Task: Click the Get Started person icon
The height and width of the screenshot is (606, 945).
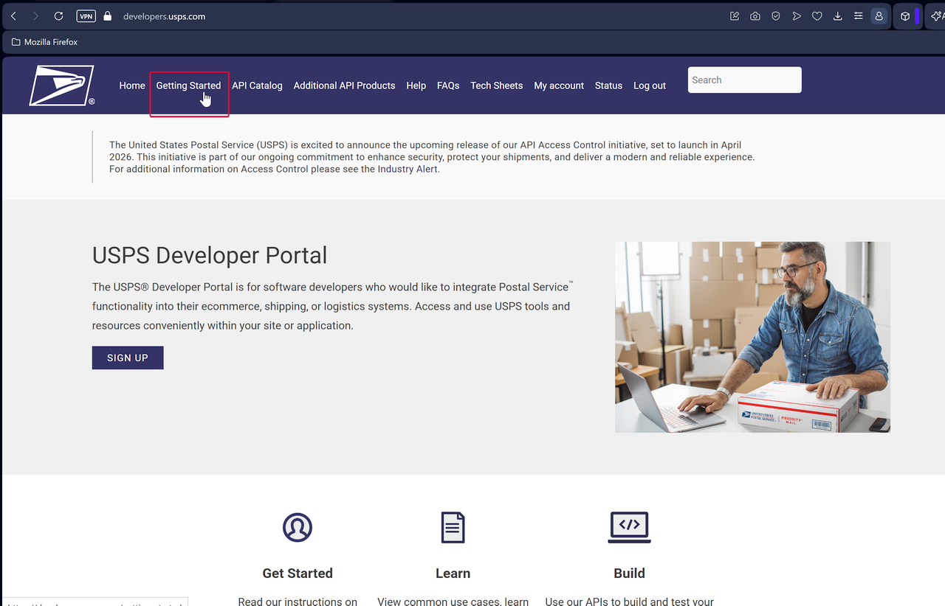Action: point(298,527)
